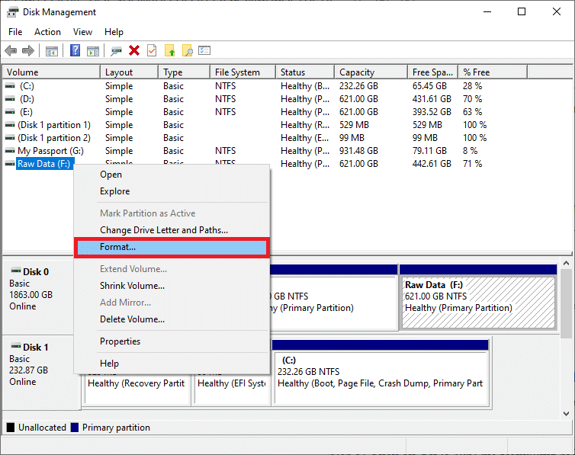Click the Back arrow toolbar icon
Viewport: 575px width, 455px height.
[x=11, y=51]
